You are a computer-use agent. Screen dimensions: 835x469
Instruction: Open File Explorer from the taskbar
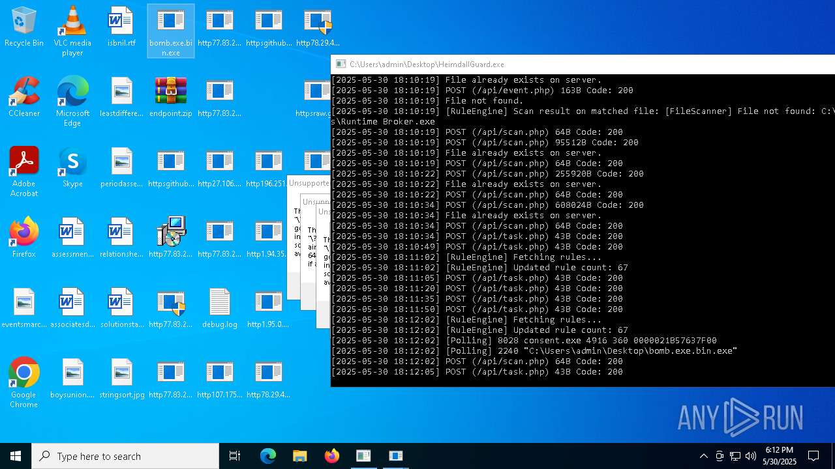coord(300,456)
